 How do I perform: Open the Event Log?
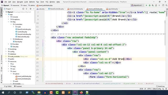click(x=160, y=86)
